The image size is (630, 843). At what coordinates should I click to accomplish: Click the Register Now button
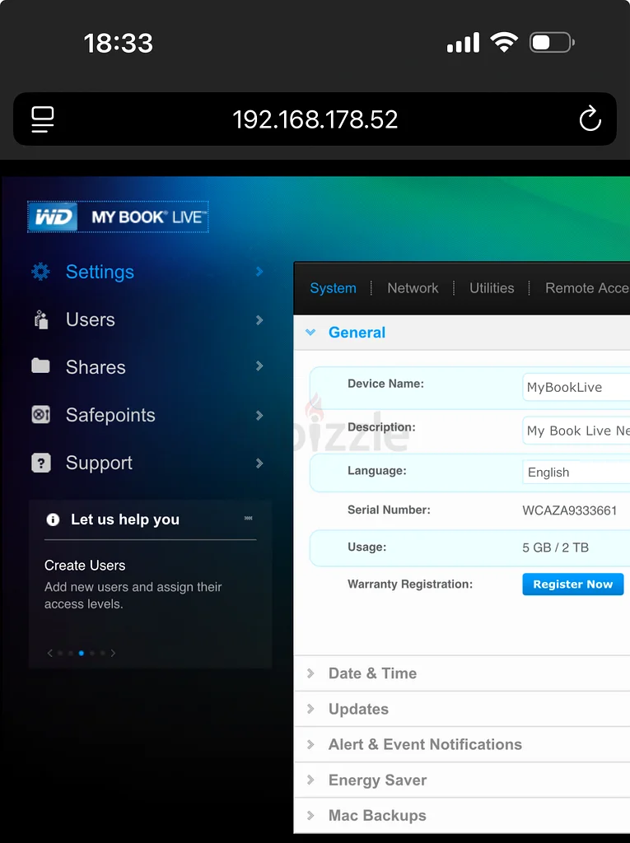pyautogui.click(x=573, y=585)
